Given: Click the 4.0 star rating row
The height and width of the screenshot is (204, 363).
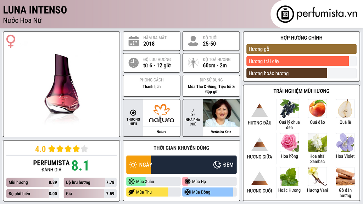Looking at the screenshot, I should point(62,149).
